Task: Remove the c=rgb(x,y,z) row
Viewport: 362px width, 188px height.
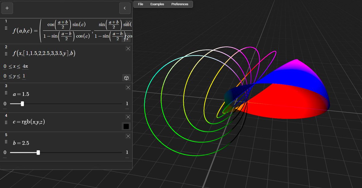Action: click(128, 117)
